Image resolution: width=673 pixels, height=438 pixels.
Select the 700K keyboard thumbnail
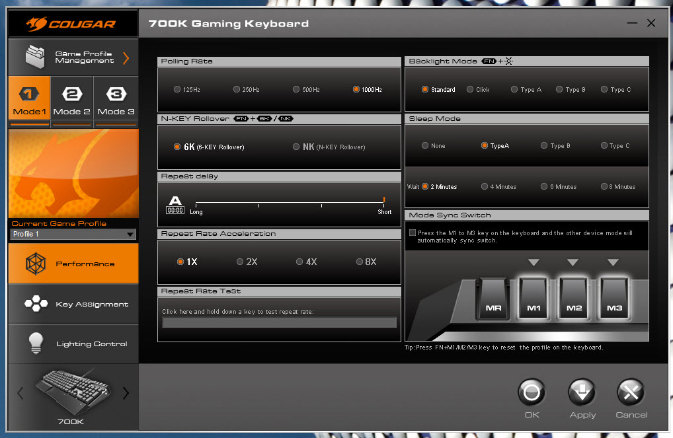click(x=73, y=392)
